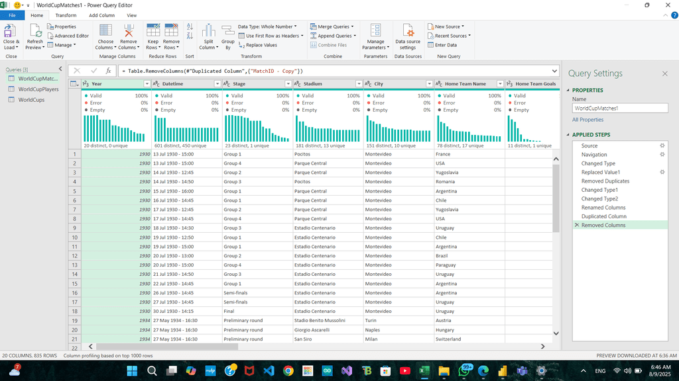679x381 pixels.
Task: Click the Close & Load icon
Action: click(x=10, y=32)
